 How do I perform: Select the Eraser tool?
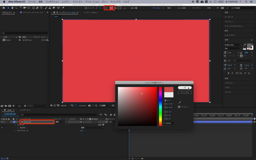(53, 8)
